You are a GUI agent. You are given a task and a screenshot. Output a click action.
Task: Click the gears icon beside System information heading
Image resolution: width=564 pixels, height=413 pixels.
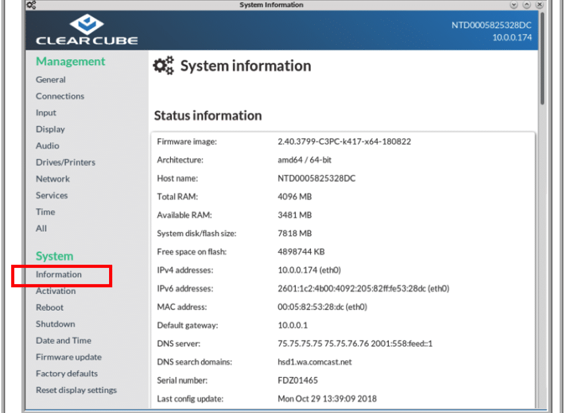(x=164, y=65)
